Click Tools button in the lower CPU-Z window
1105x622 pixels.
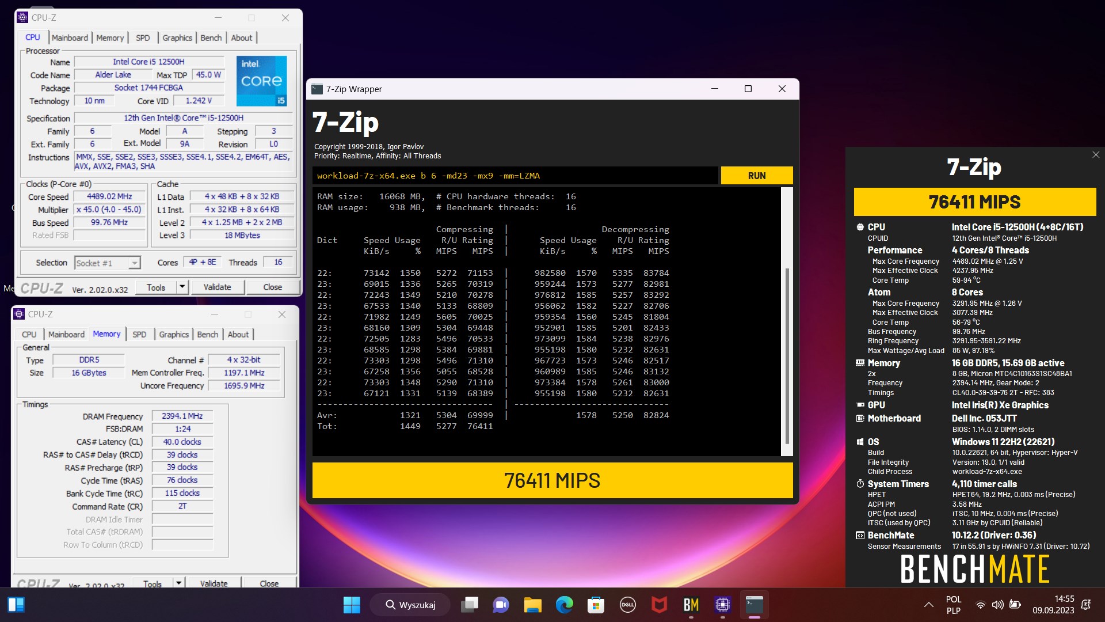click(153, 583)
